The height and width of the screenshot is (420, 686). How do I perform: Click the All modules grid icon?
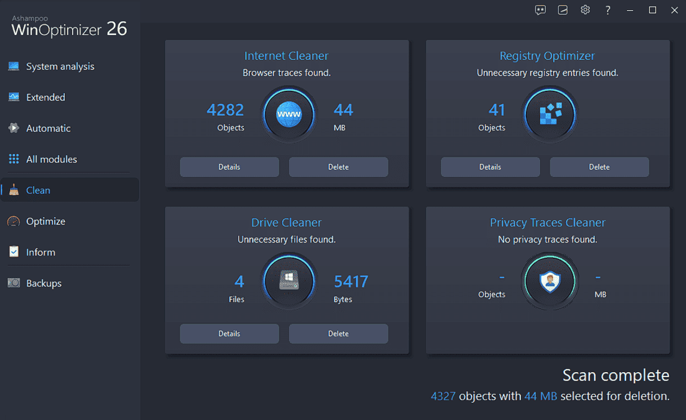[x=14, y=160]
